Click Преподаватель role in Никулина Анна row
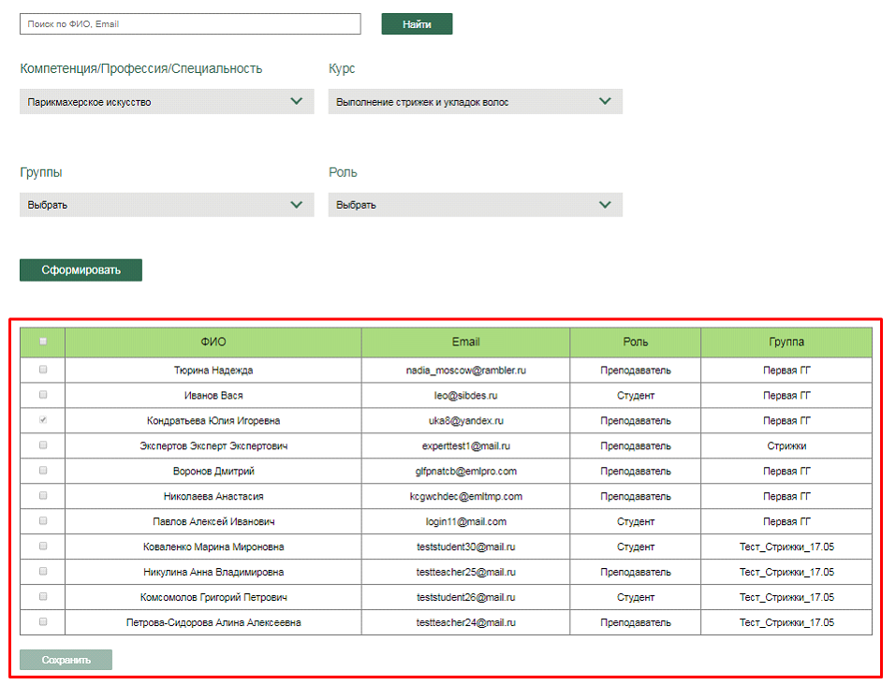 pyautogui.click(x=636, y=572)
